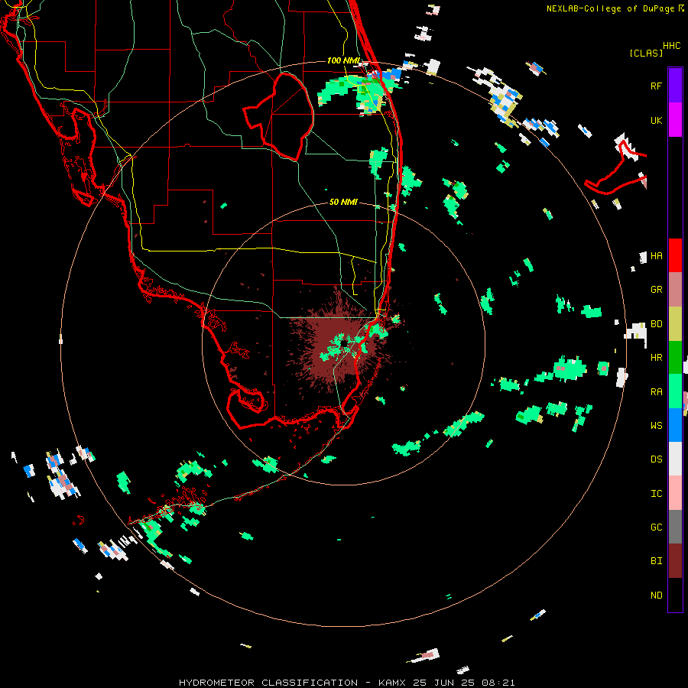Screen dimensions: 688x688
Task: Click the brown biological scatter blob at radar site
Action: (x=338, y=342)
